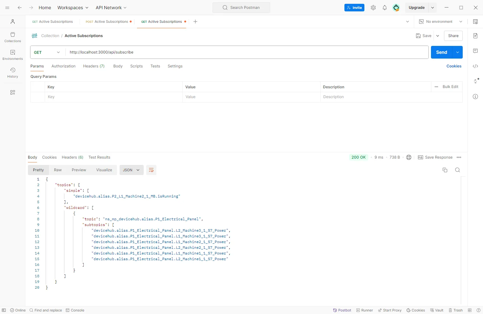Switch response view to Raw
483x314 pixels.
(58, 170)
